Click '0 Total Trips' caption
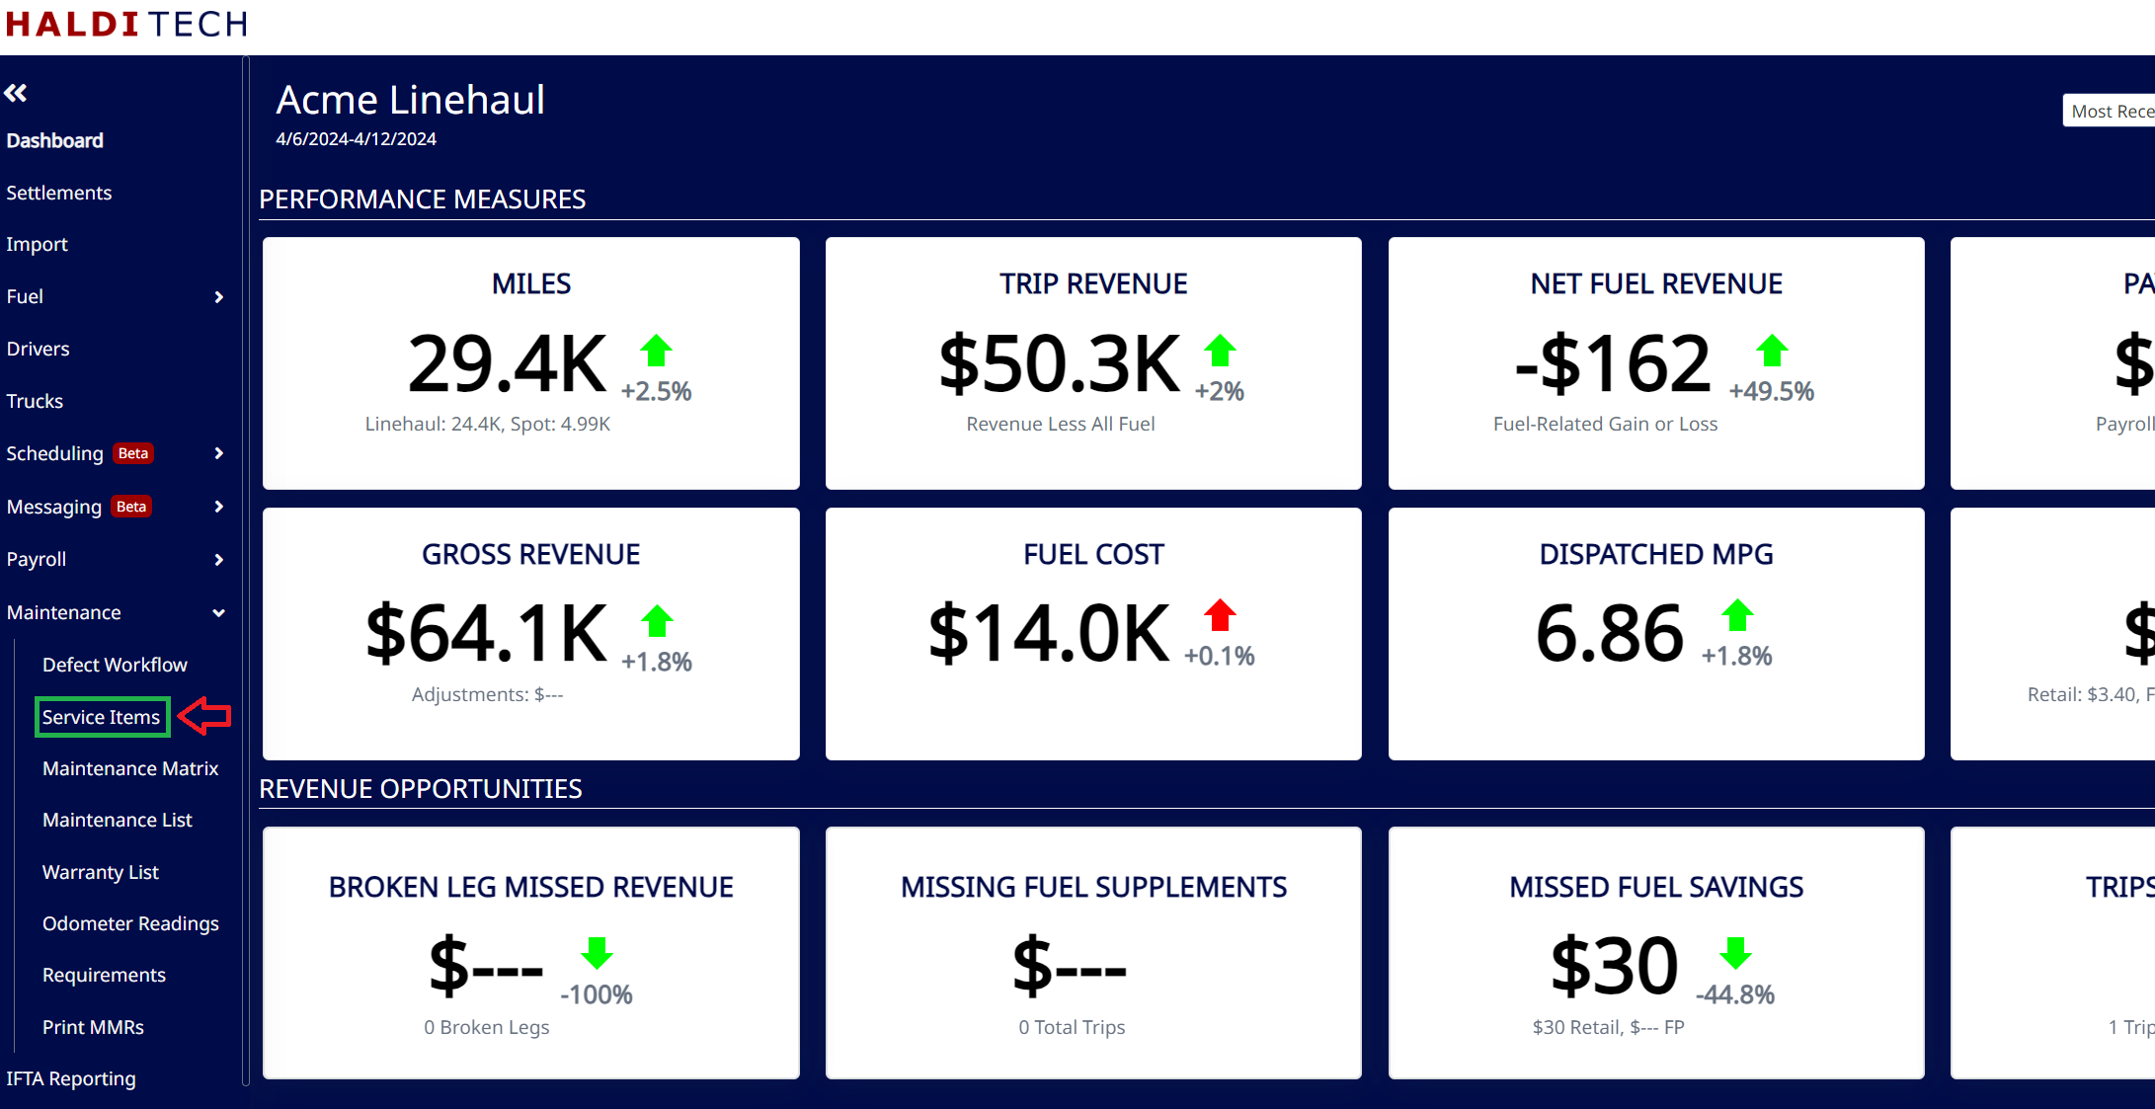The height and width of the screenshot is (1109, 2155). tap(1072, 1027)
